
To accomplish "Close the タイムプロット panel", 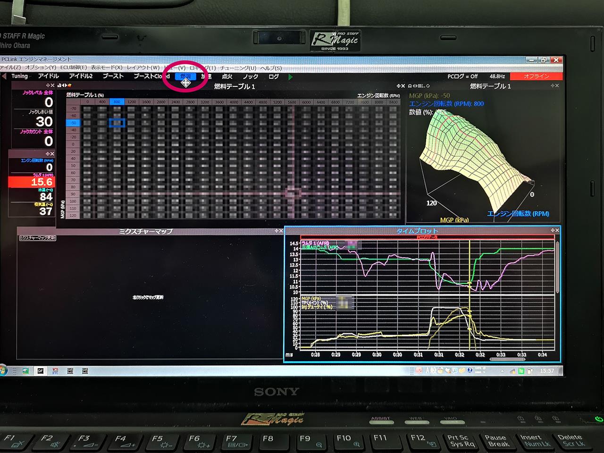I will 557,230.
